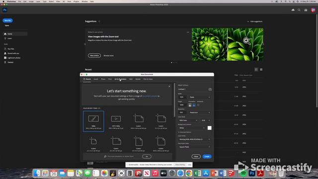
Task: Select portrait orientation in New Document
Action: click(x=190, y=105)
